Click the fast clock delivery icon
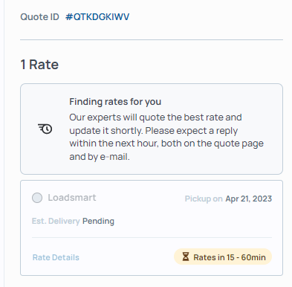The width and height of the screenshot is (292, 287). [x=45, y=129]
